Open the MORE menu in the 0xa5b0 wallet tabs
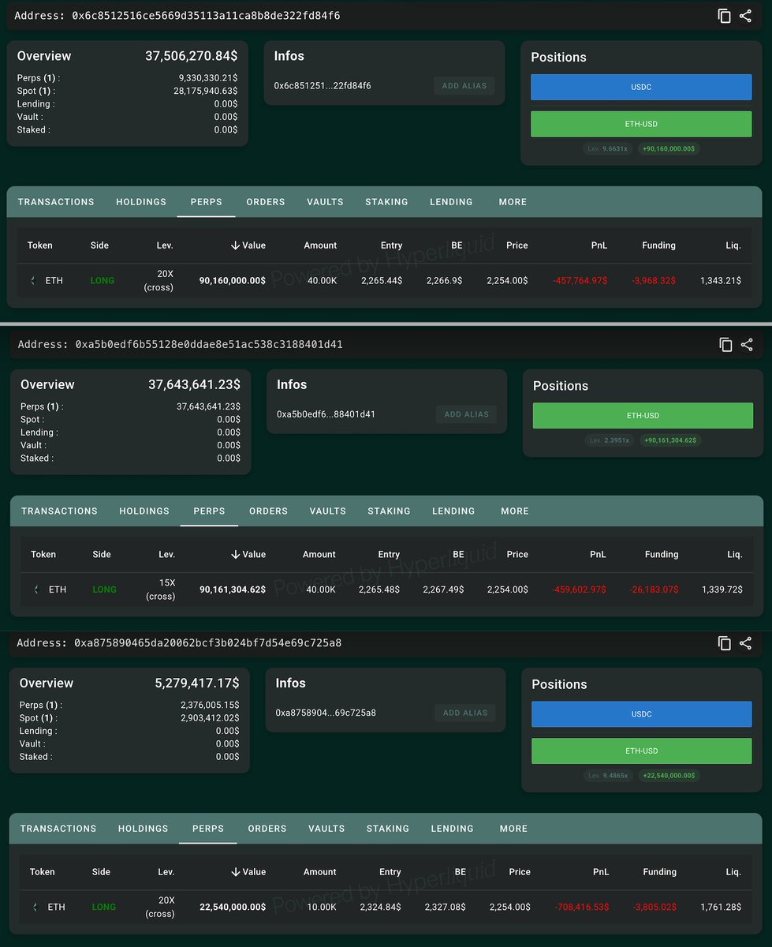This screenshot has width=772, height=947. point(515,511)
